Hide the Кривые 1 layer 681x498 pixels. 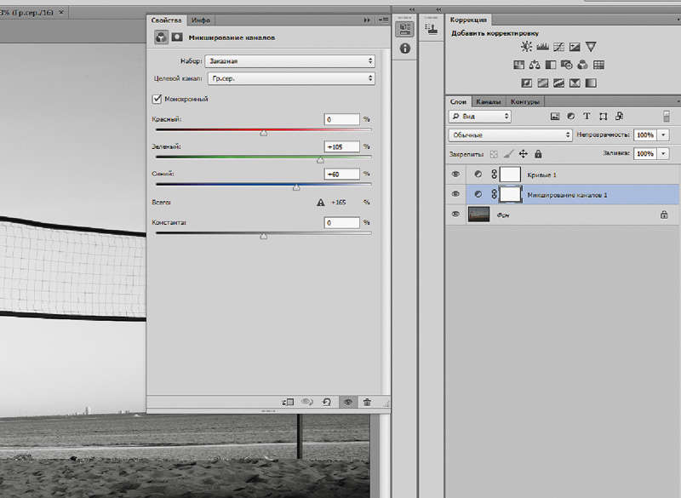(x=455, y=174)
